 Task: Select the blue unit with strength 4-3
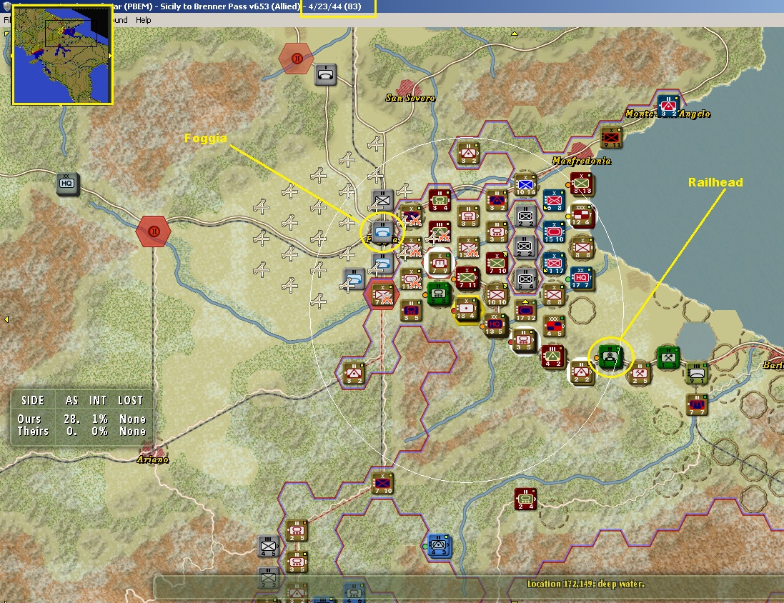[439, 545]
